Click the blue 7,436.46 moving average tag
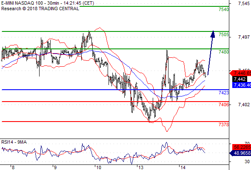251x170 pixels. (x=242, y=85)
